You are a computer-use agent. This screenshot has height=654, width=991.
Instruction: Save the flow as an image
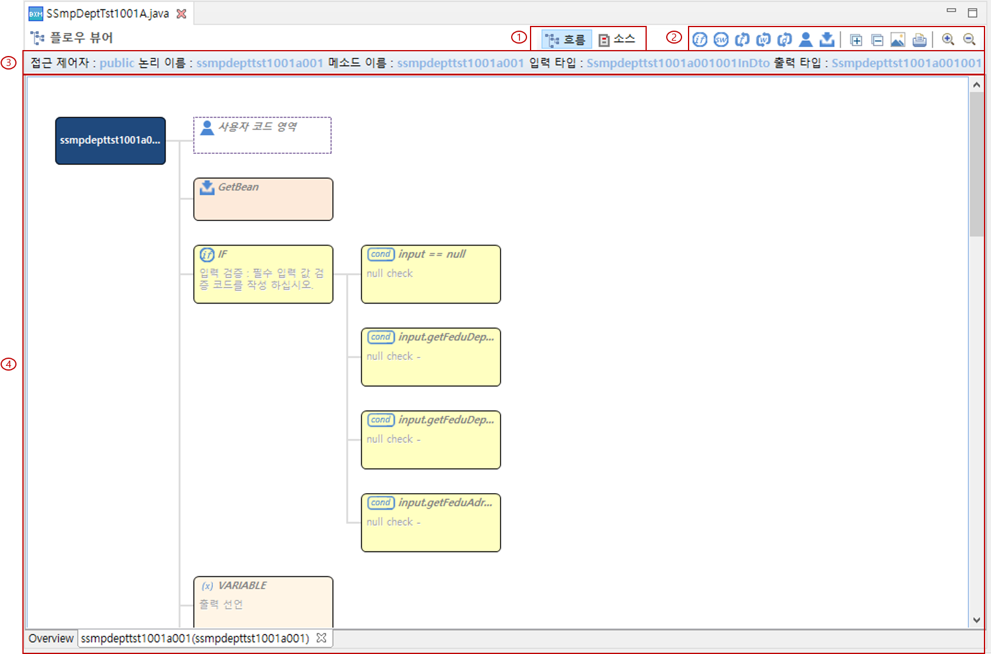click(897, 39)
